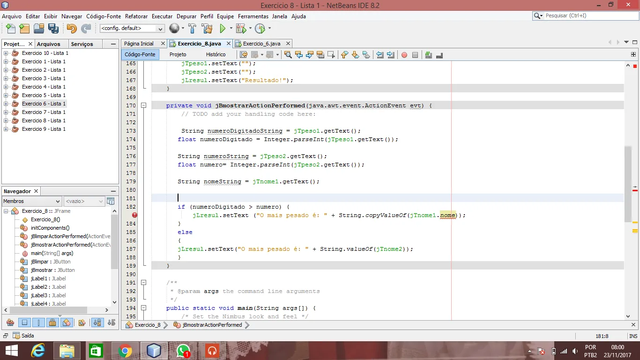Toggle Sort by Name in Navigator
The image size is (640, 360).
(x=97, y=322)
